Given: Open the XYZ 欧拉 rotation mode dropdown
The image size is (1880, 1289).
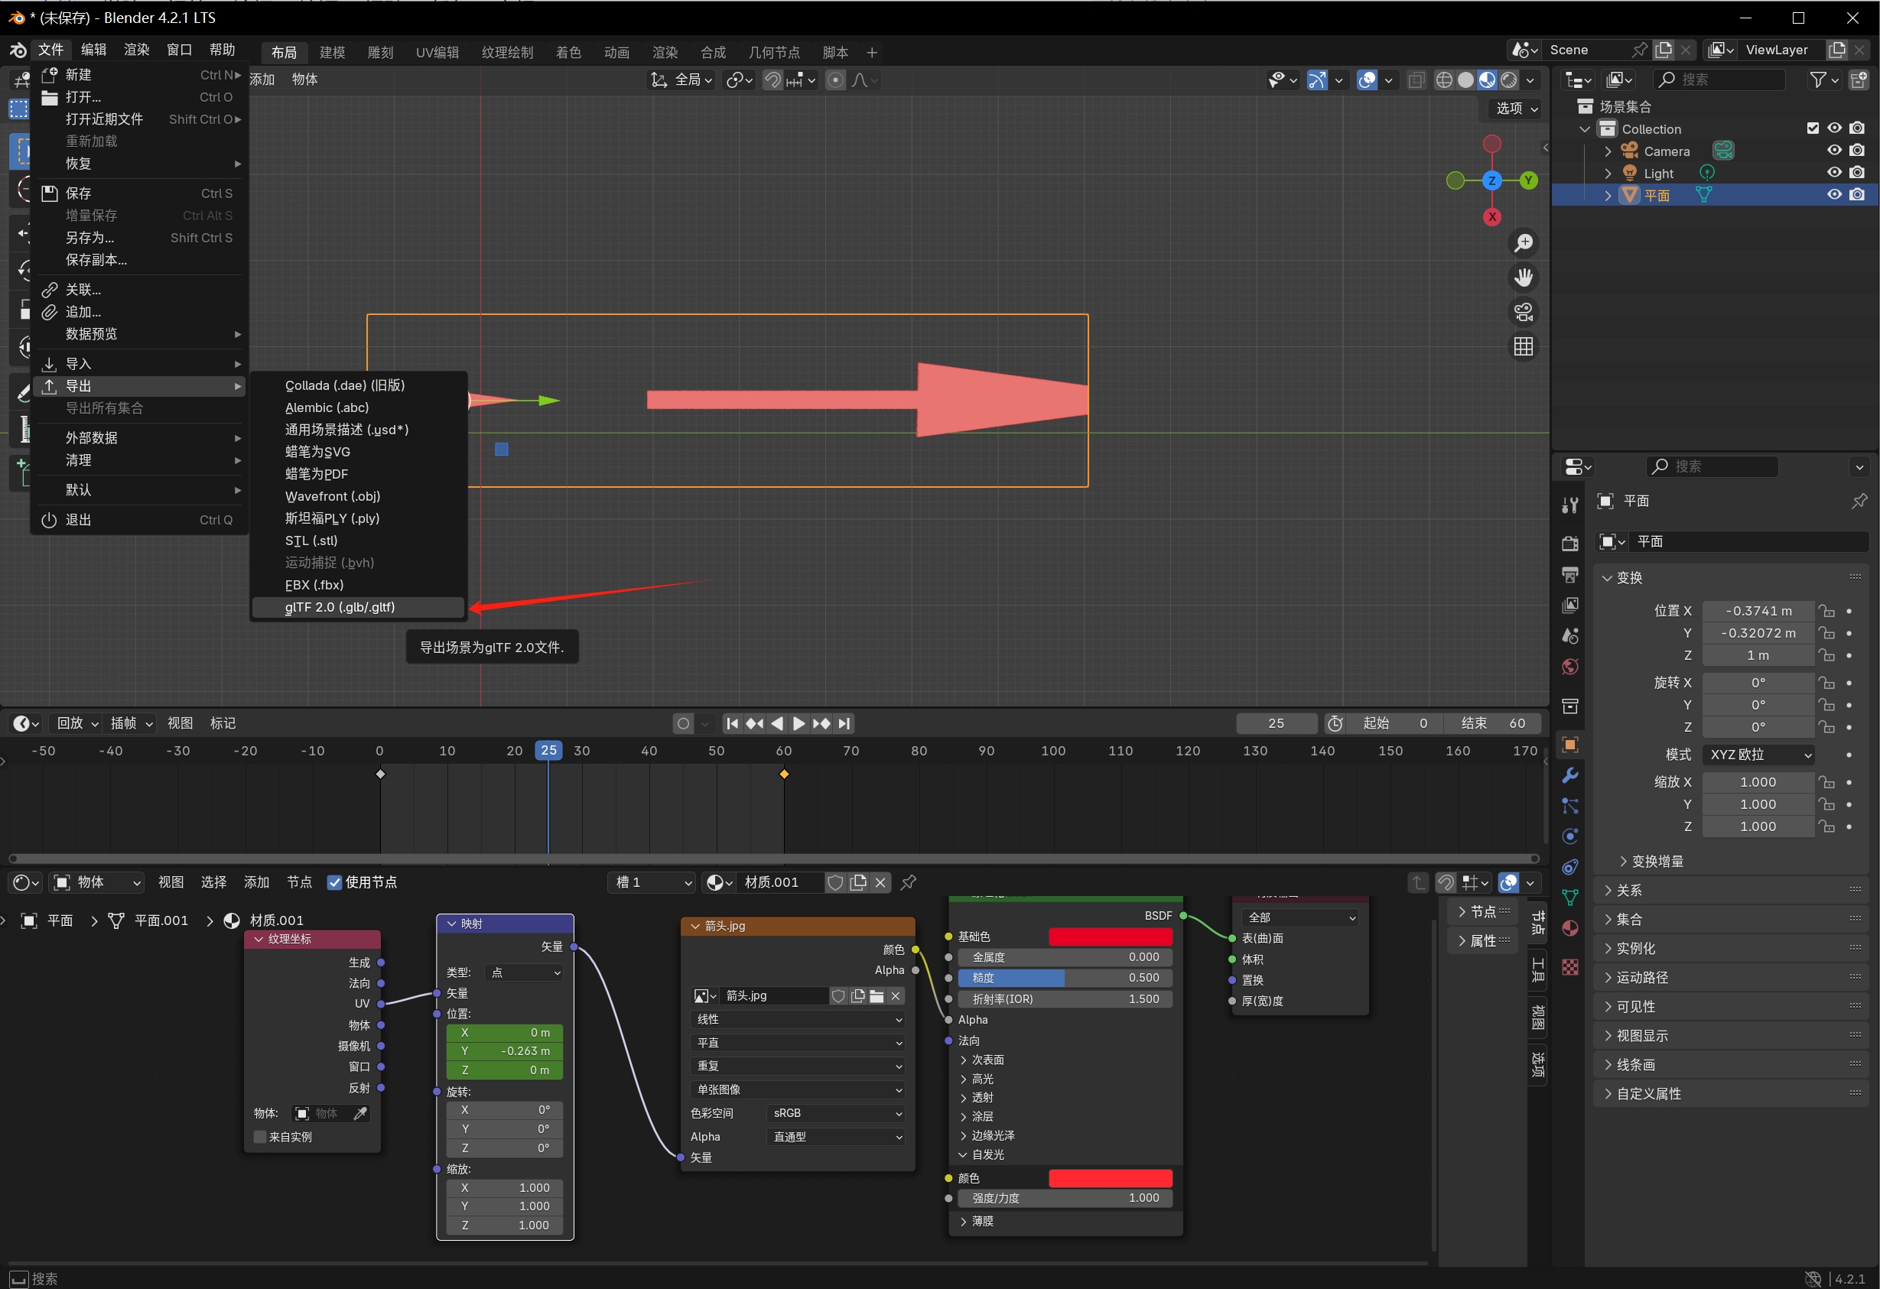Looking at the screenshot, I should coord(1758,755).
